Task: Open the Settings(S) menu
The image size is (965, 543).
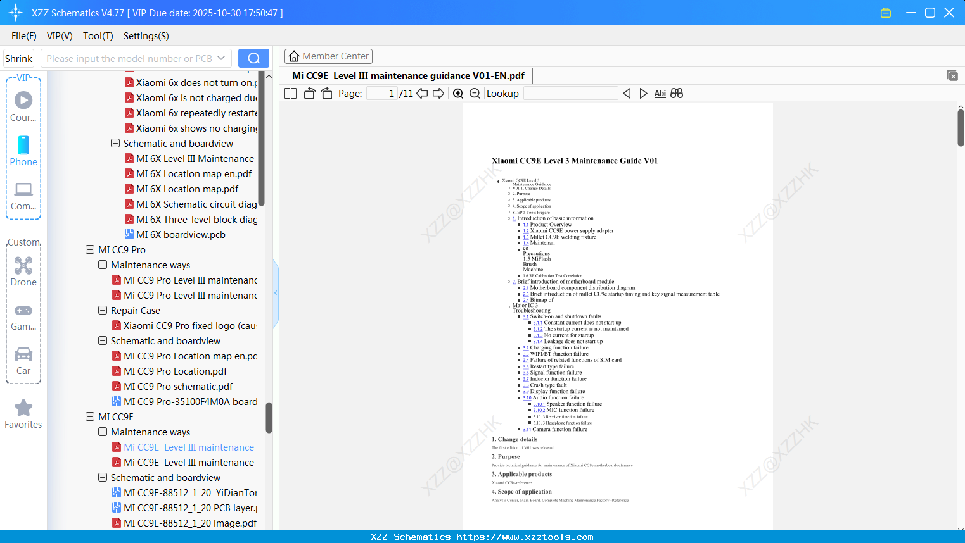Action: tap(146, 36)
